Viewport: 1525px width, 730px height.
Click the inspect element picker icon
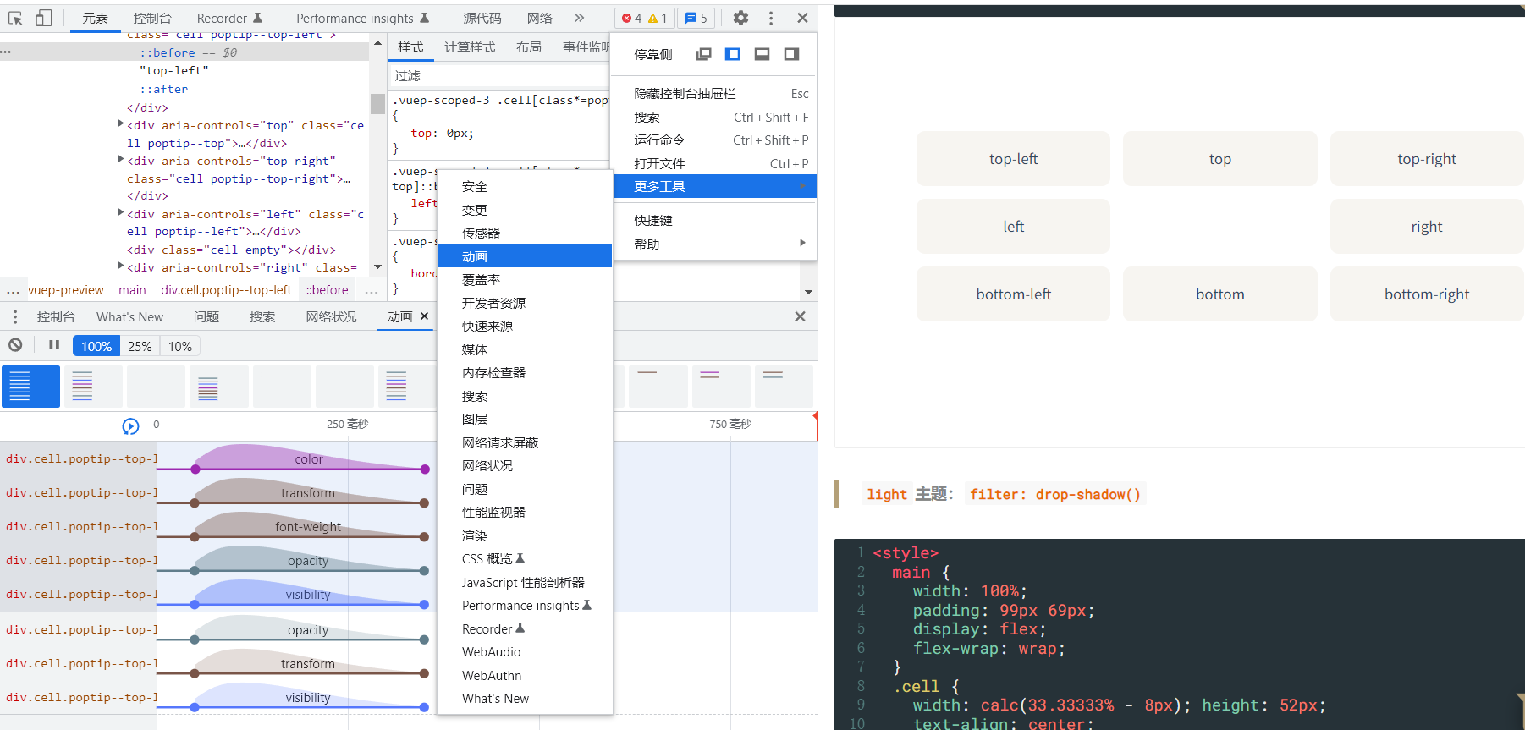click(x=15, y=18)
